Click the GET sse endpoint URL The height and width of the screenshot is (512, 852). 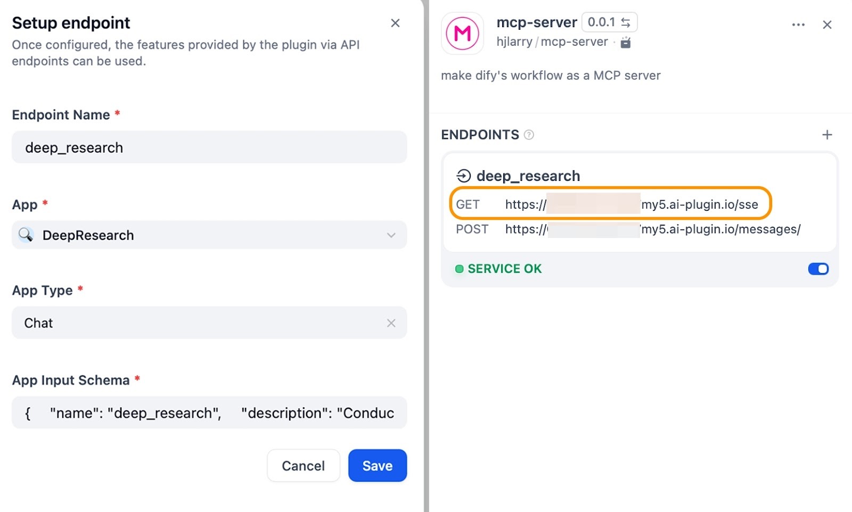coord(631,204)
